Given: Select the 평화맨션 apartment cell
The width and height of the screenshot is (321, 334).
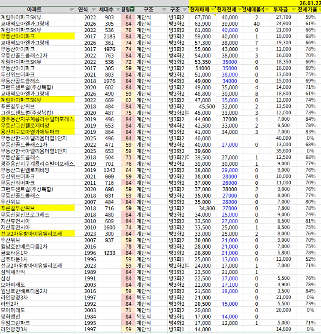Looking at the screenshot, I should tap(38, 316).
